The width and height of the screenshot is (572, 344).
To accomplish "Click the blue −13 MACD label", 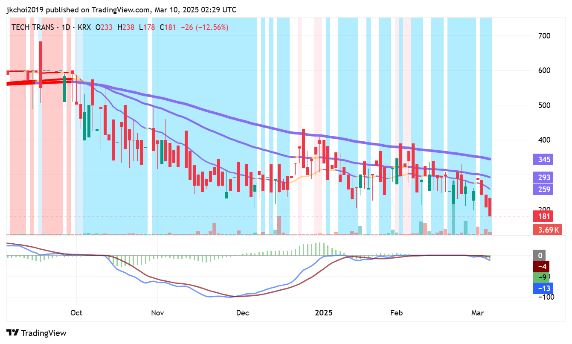I will click(x=543, y=289).
